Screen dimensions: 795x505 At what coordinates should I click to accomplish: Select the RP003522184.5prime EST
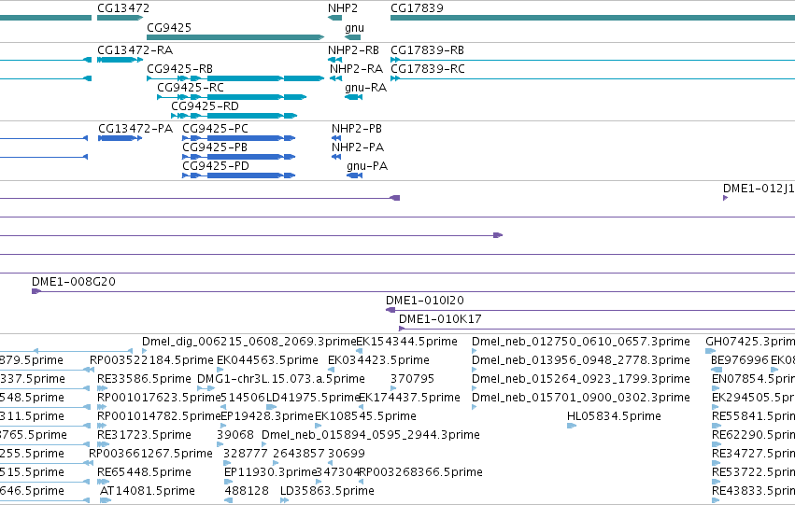coord(151,360)
